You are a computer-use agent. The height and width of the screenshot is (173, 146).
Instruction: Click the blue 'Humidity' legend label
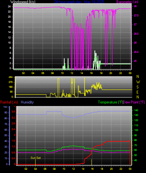(x=27, y=102)
